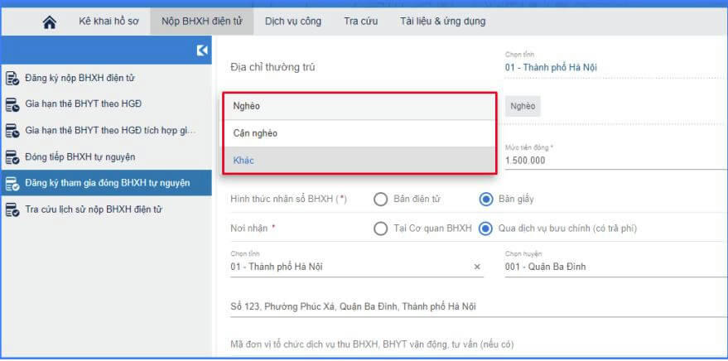Pick Nghèo from the dropdown list
Viewport: 728px width, 361px height.
359,106
